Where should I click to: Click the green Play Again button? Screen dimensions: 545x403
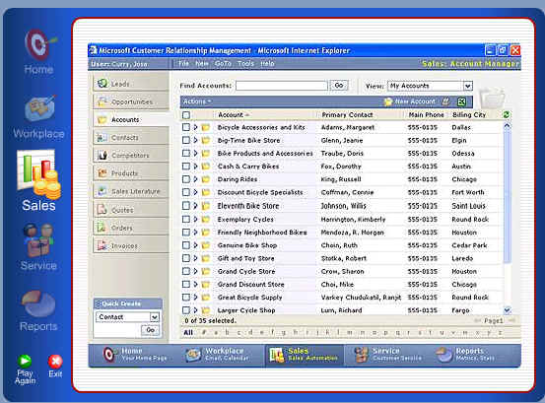point(25,361)
